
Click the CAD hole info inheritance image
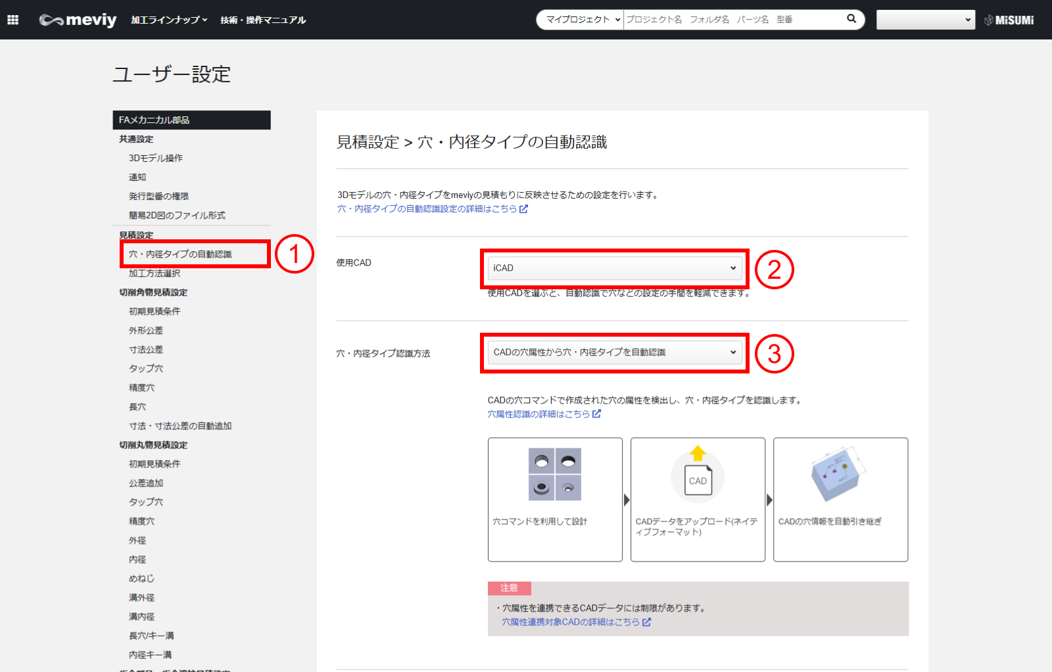[x=839, y=475]
